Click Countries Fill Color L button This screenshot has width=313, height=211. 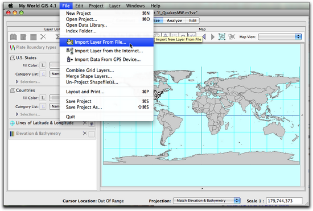[43, 98]
